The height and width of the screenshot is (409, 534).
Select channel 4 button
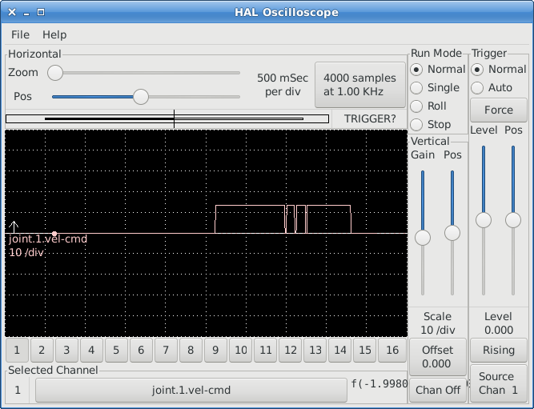click(x=91, y=350)
